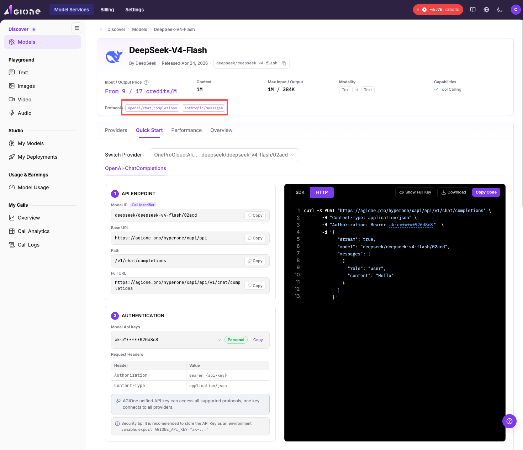Screen dimensions: 523x450
Task: Show the full API key
Action: [x=415, y=192]
